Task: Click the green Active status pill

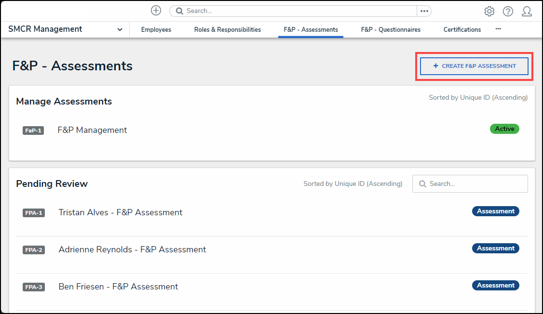Action: coord(504,129)
